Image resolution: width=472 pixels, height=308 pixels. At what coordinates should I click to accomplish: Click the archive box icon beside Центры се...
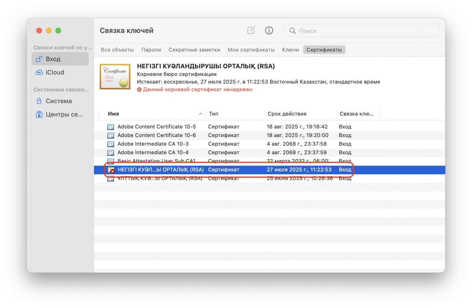[39, 114]
